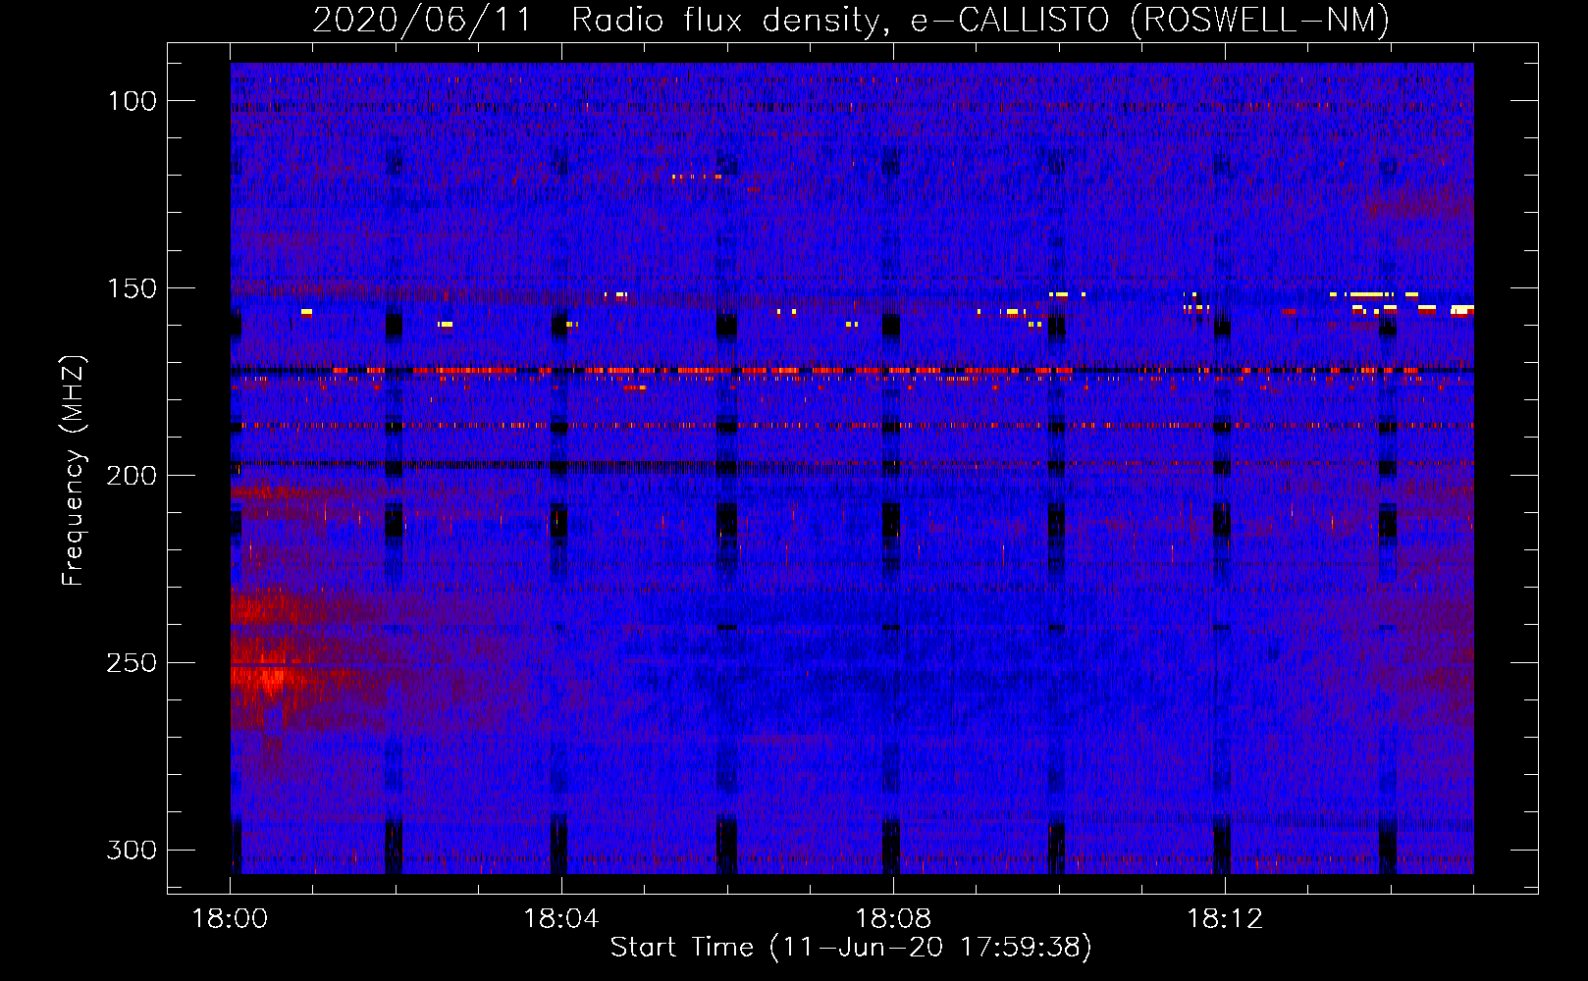Click the "Frequency (MHZ)" y-axis label

point(74,470)
